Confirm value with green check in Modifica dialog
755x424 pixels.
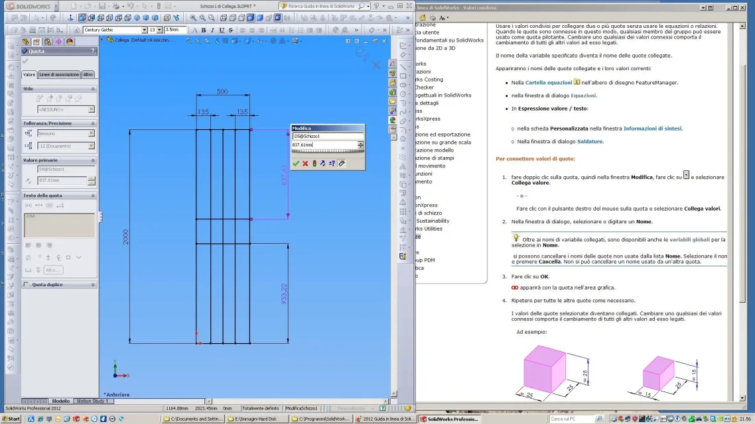(x=296, y=164)
